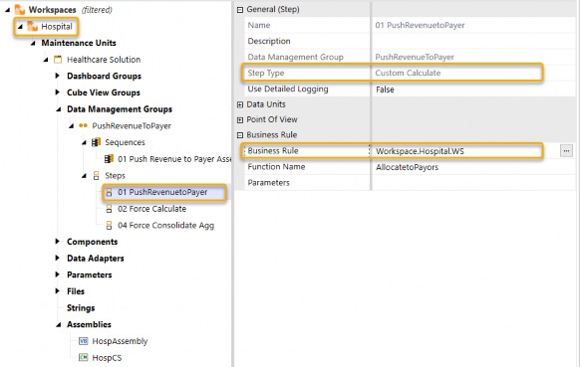This screenshot has width=580, height=367.
Task: Collapse the Sequences node
Action: (84, 142)
